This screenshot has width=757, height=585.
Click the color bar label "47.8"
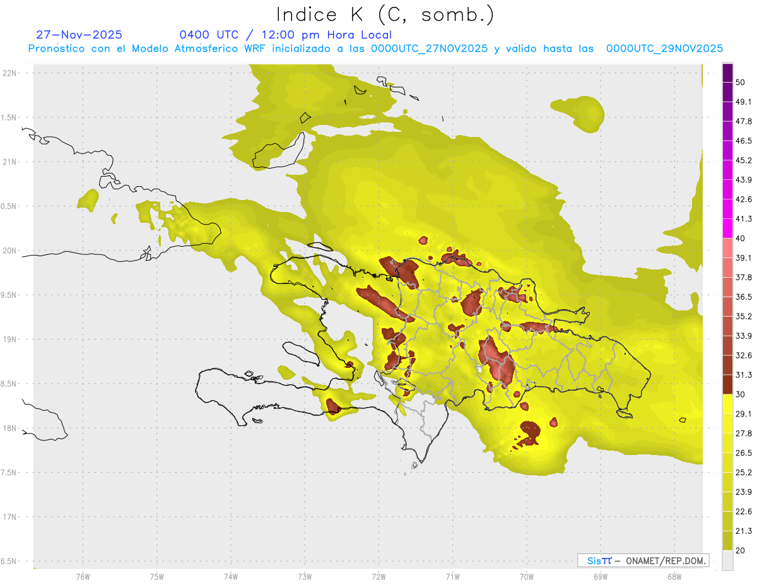coord(743,121)
